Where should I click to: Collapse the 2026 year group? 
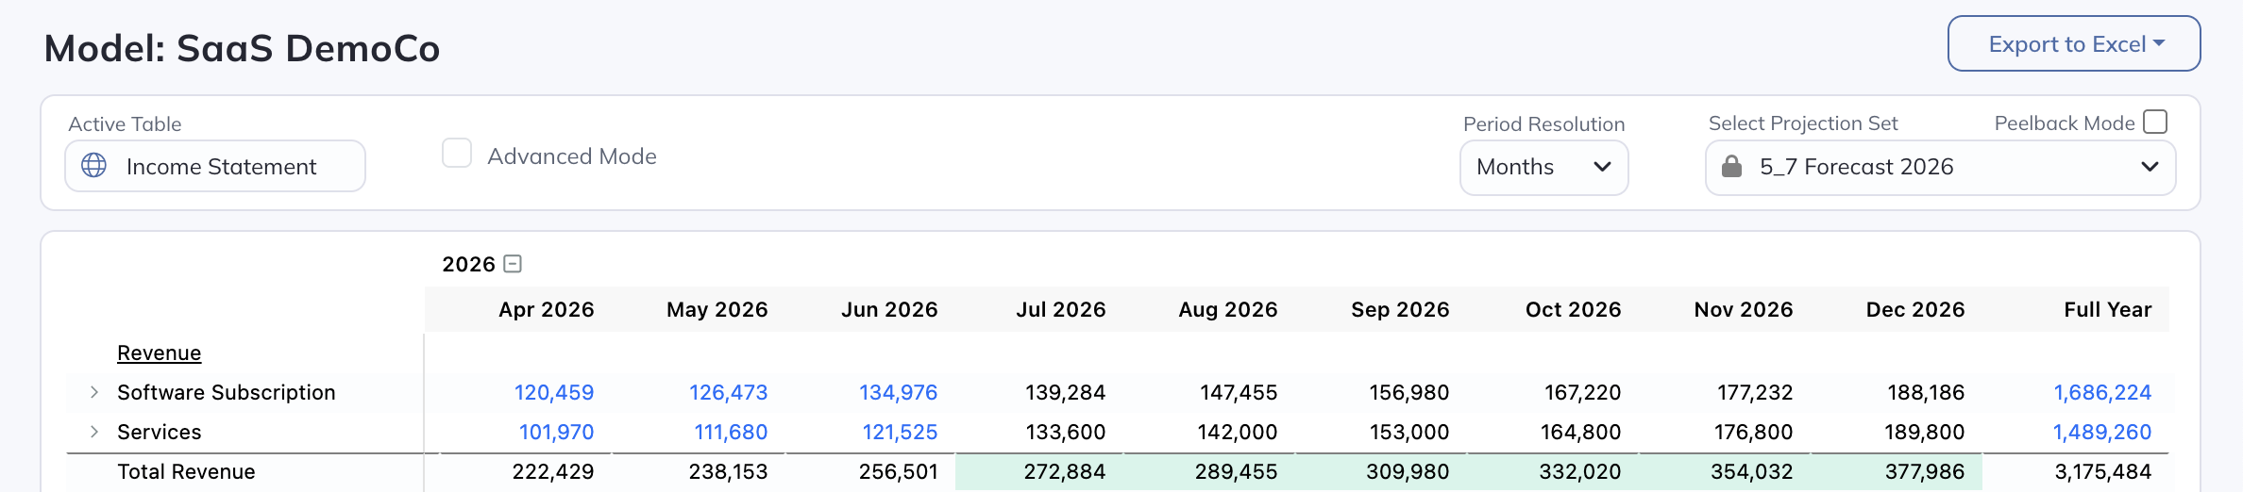click(x=513, y=264)
